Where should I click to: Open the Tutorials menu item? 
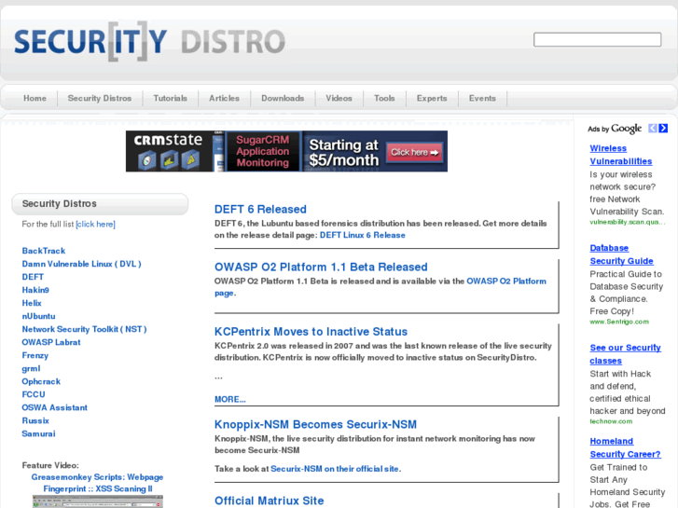171,98
